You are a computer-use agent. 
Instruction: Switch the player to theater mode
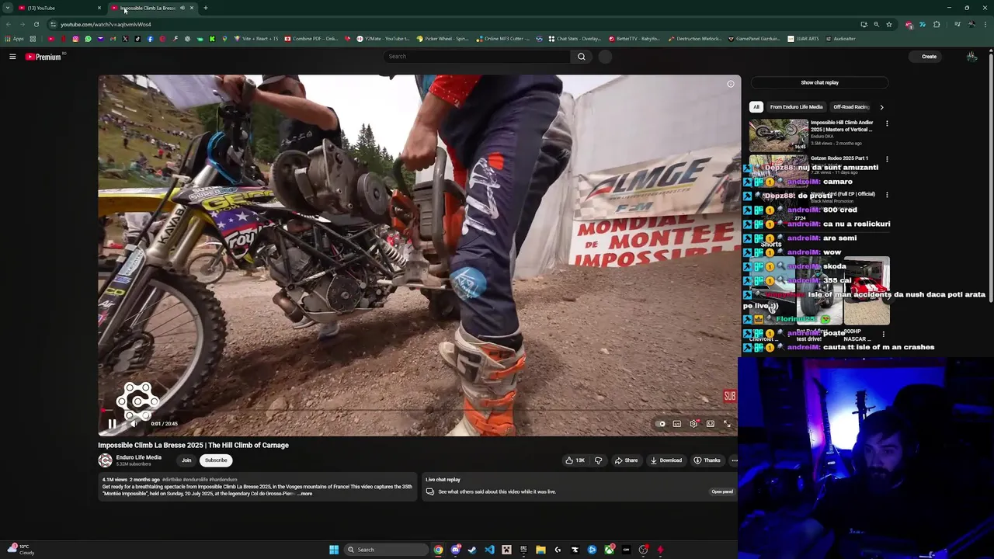(710, 424)
